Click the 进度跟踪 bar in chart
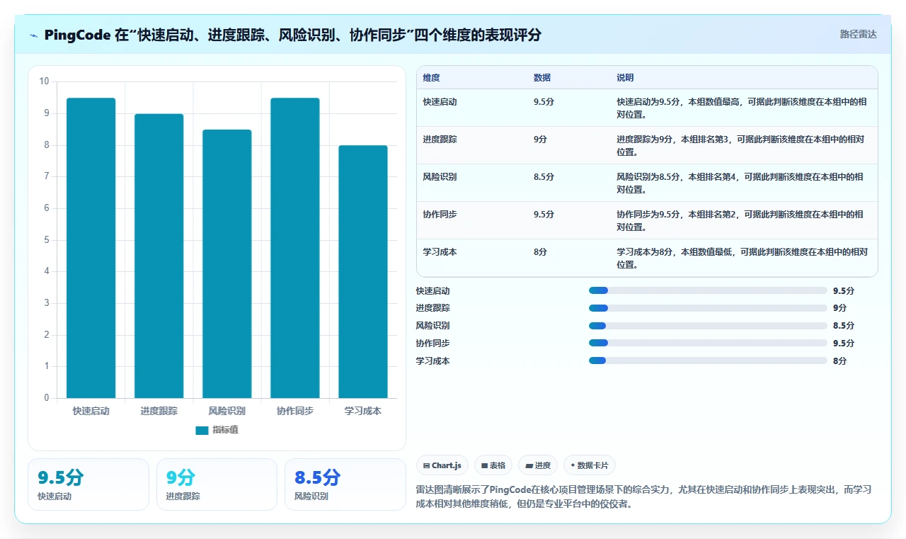Viewport: 906px width, 539px height. pyautogui.click(x=159, y=256)
